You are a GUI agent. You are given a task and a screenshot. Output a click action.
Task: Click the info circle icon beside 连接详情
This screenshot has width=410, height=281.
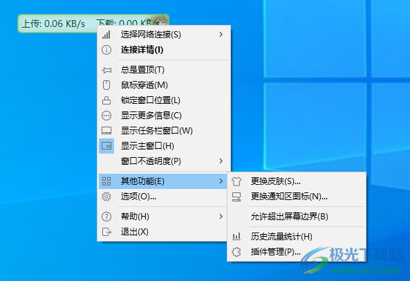click(x=106, y=50)
